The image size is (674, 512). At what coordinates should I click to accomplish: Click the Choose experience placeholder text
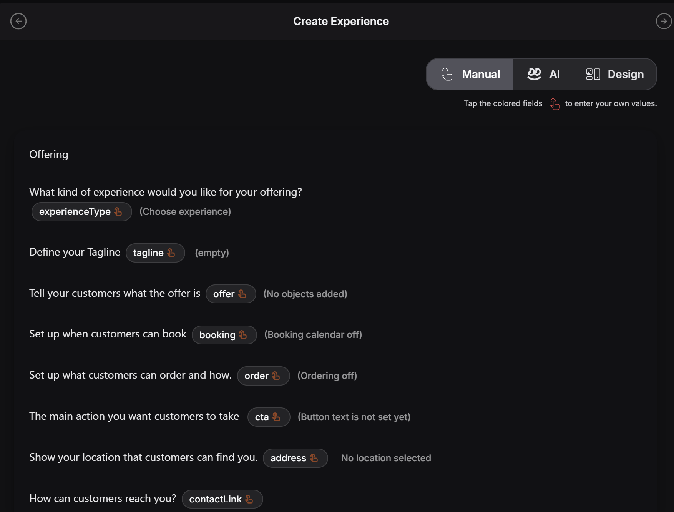tap(185, 212)
